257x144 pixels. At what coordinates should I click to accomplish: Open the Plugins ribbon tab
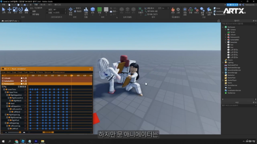pos(57,5)
